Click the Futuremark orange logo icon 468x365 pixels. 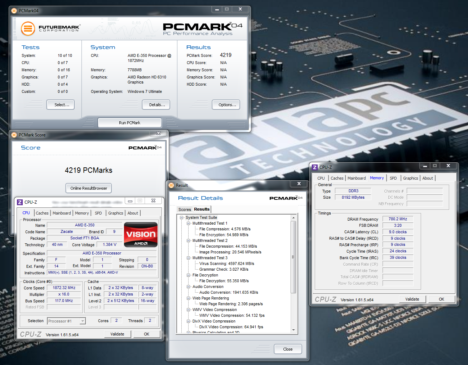[x=28, y=28]
